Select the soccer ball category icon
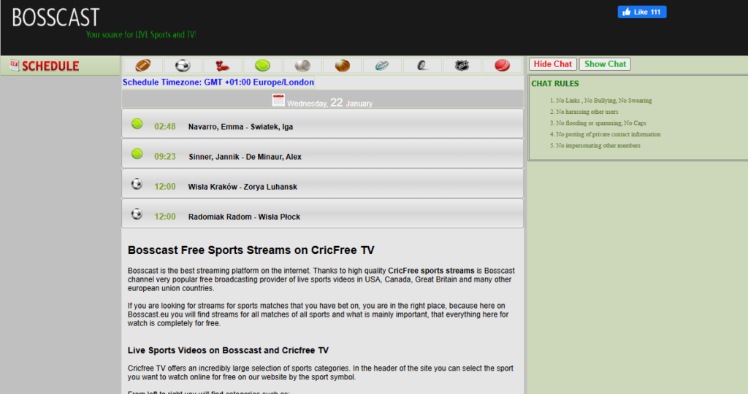The image size is (748, 394). 183,65
